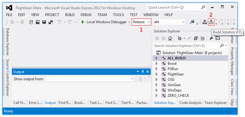Expand the FlightGear project node
Viewport: 245px width, 117px height.
point(156,74)
